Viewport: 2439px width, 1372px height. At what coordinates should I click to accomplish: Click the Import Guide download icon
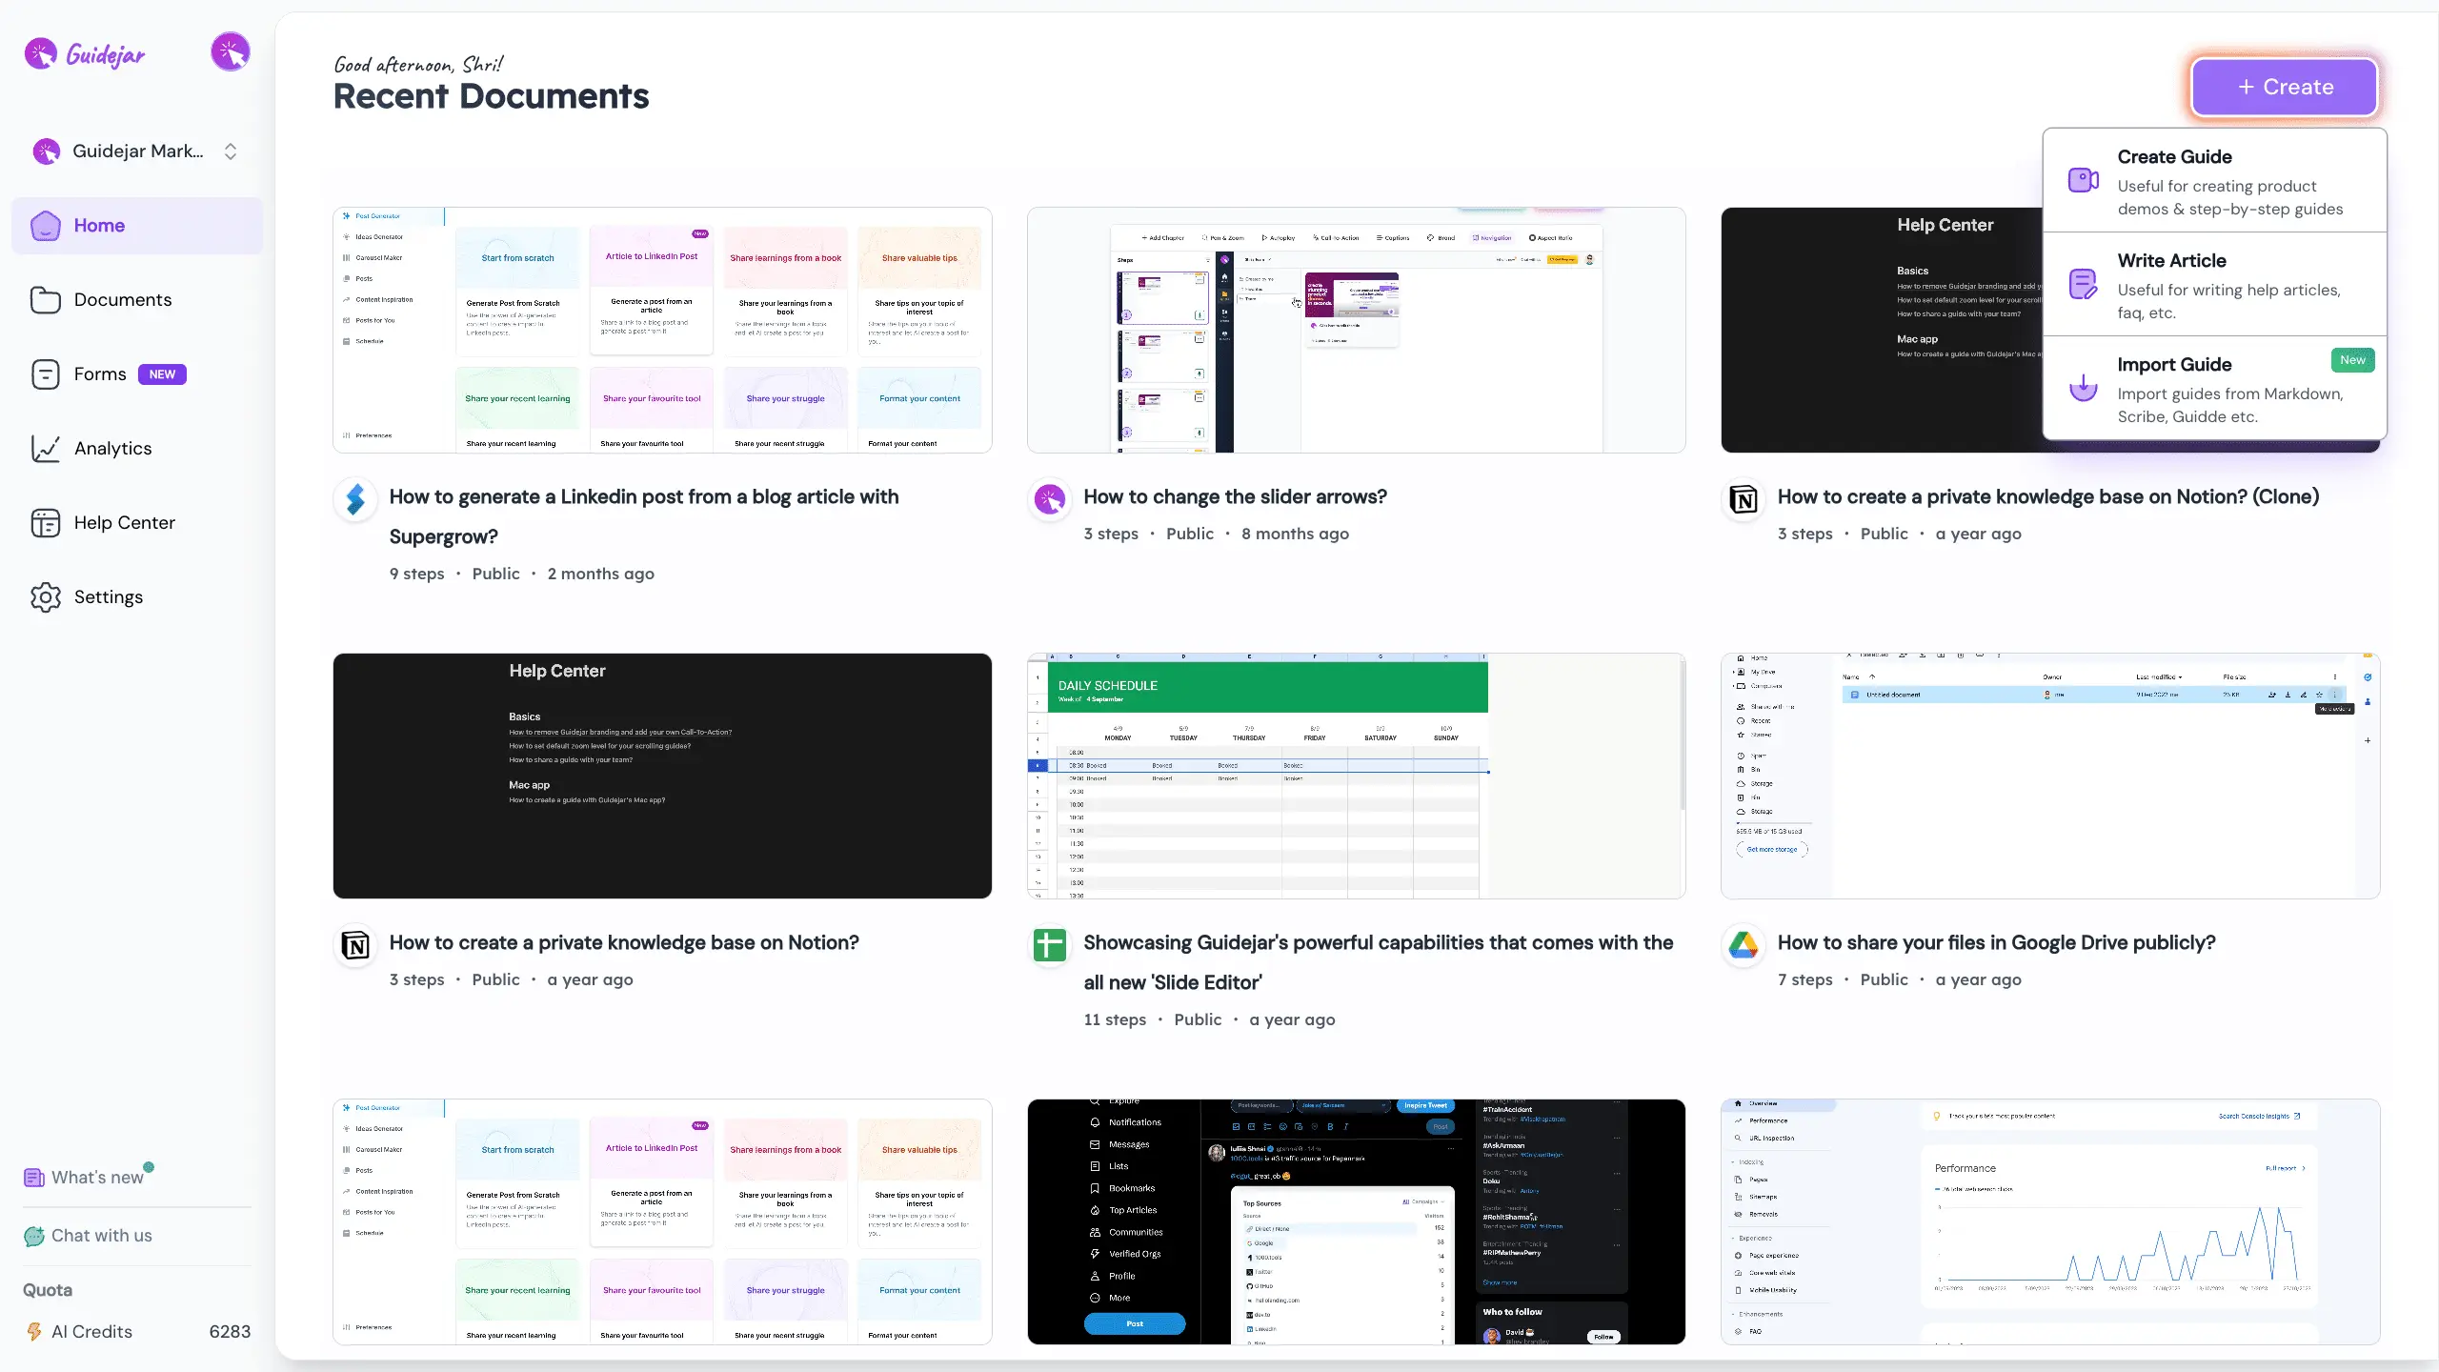tap(2084, 388)
